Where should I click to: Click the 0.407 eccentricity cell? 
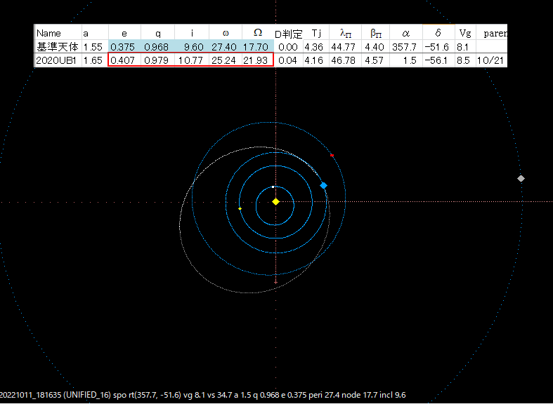coord(124,60)
